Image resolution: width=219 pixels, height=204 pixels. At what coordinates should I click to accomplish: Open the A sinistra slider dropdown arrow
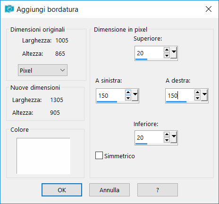point(135,95)
